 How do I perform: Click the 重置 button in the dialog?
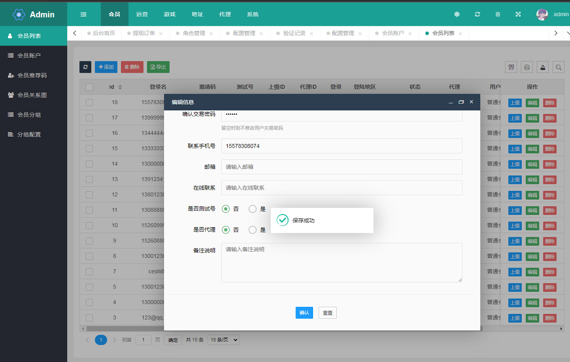click(328, 313)
